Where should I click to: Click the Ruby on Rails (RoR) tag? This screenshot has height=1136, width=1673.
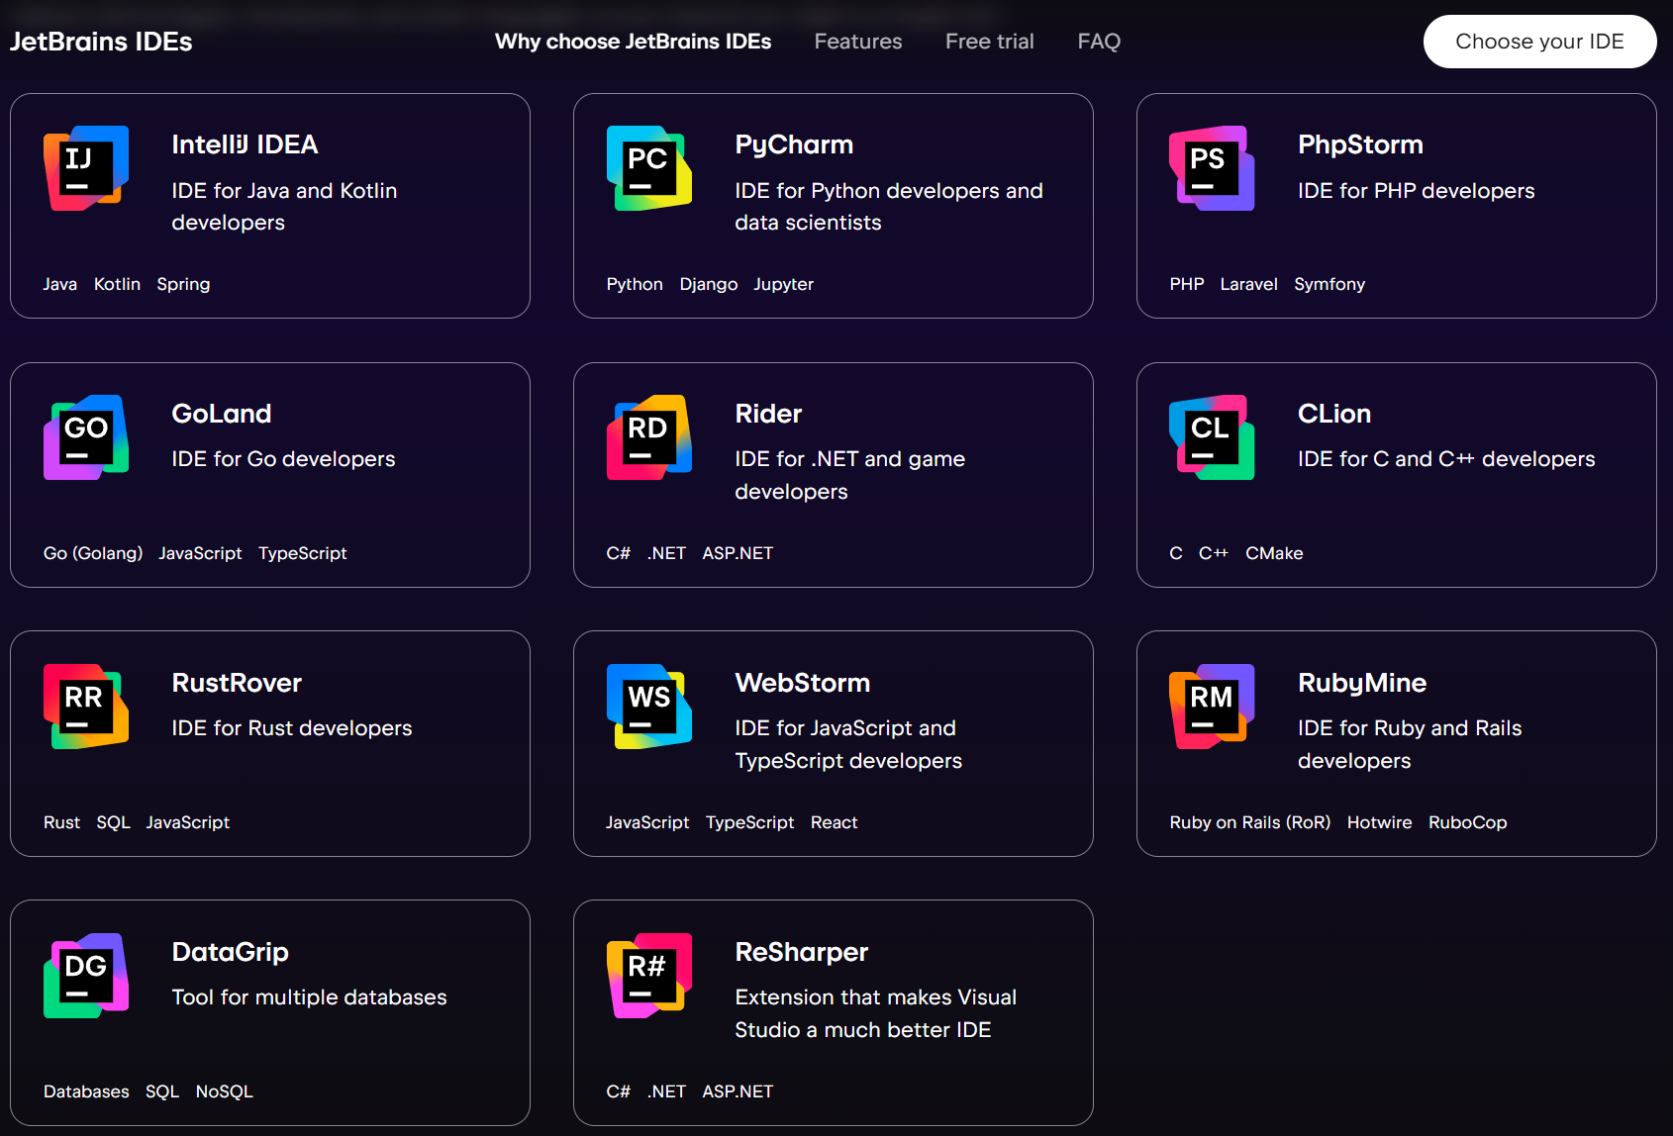[1249, 822]
